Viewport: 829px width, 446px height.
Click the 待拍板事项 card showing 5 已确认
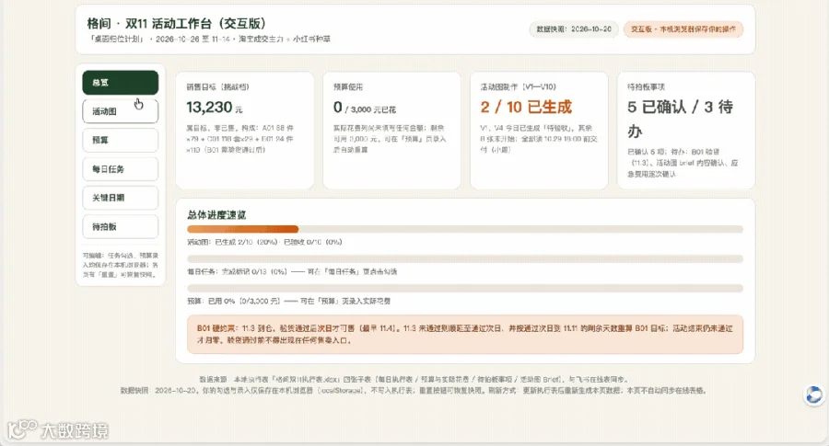[x=685, y=131]
